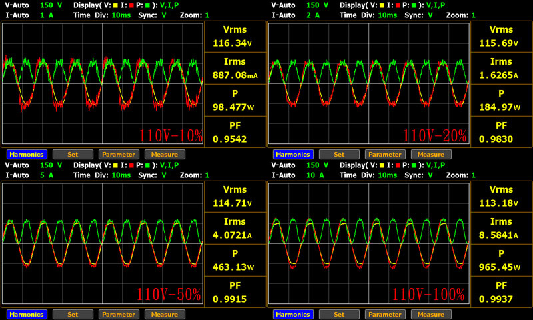Click green P swatch in the 10 A panel header

[x=414, y=165]
